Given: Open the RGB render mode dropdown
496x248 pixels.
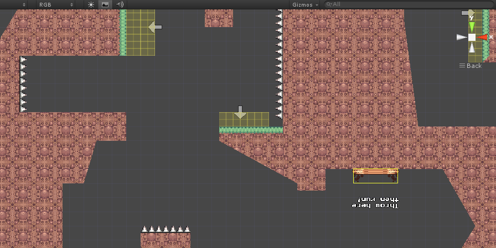Looking at the screenshot, I should tap(56, 4).
